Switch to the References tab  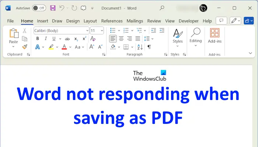pos(112,21)
